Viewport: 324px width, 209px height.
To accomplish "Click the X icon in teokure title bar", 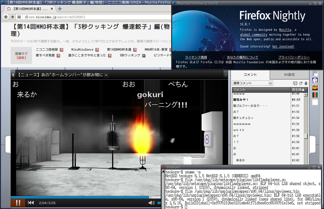I will point(164,167).
